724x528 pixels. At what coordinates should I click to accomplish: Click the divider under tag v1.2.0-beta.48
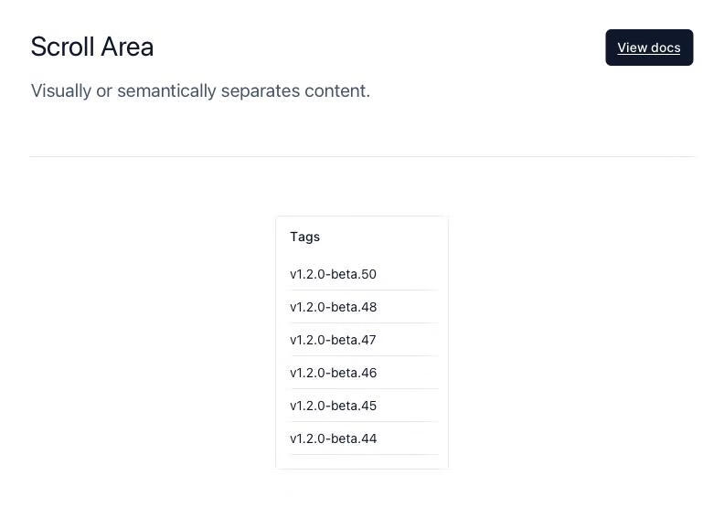[x=364, y=323]
